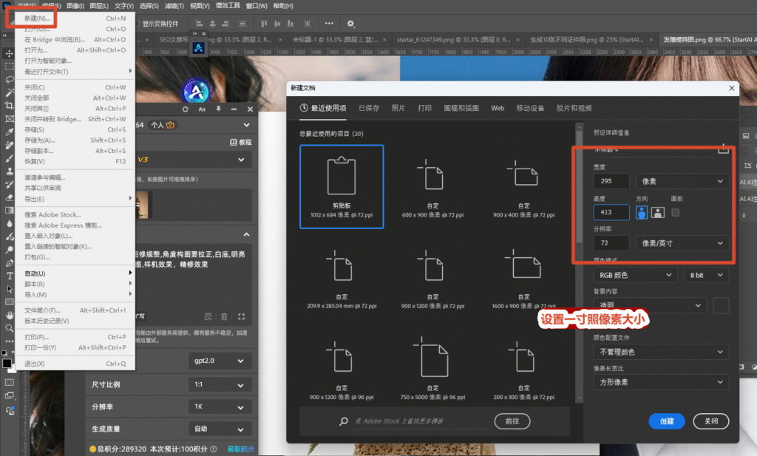Viewport: 757px width, 456px height.
Task: Select the Path Selection tool
Action: [9, 288]
